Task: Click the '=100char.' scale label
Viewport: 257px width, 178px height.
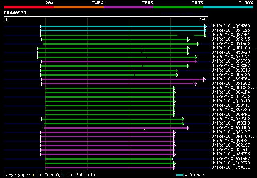Action: [x=195, y=175]
